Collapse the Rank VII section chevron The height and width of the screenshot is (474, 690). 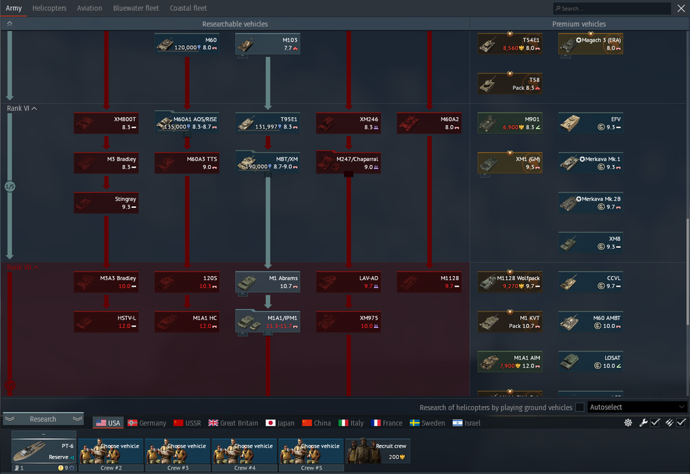tap(36, 267)
